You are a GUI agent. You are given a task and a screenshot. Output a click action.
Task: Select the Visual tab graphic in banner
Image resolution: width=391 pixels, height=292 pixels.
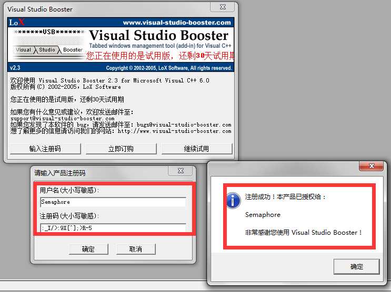click(x=24, y=49)
